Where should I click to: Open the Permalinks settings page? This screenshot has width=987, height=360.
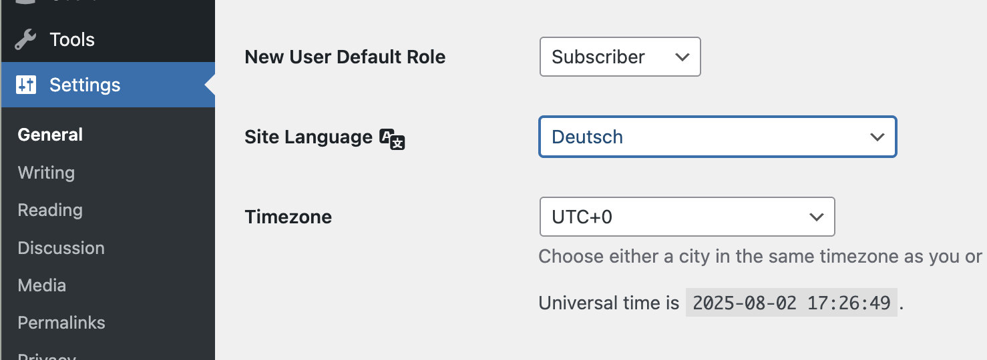click(x=61, y=323)
